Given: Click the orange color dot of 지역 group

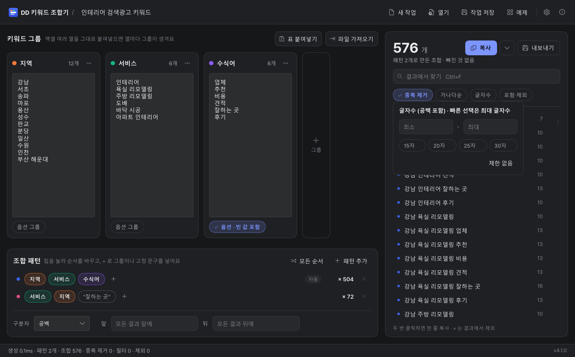Looking at the screenshot, I should click(x=14, y=63).
